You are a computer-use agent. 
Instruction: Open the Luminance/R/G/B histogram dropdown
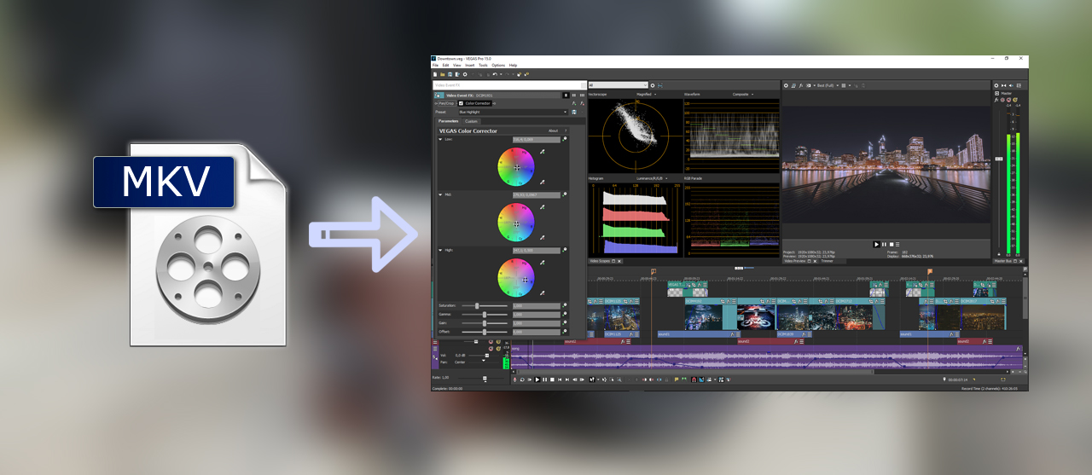(x=651, y=178)
